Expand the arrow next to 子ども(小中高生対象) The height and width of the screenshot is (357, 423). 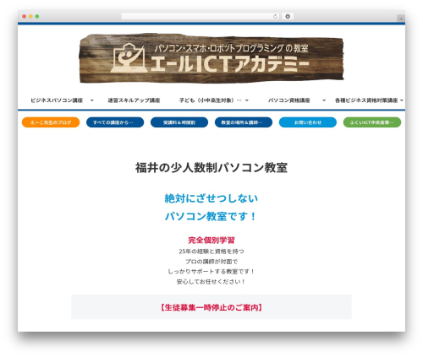[x=247, y=100]
